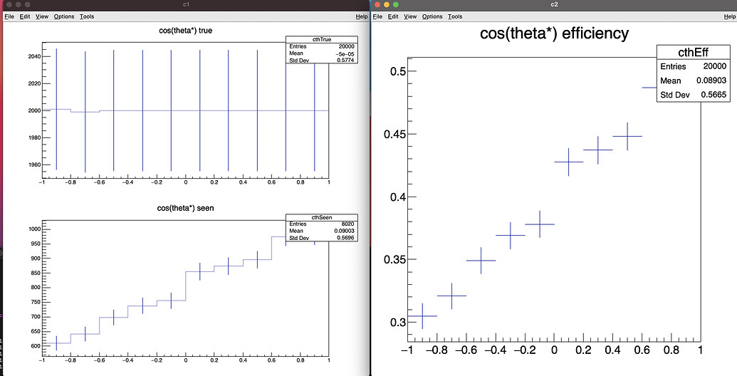Click Entries 20000 row in cthTrue box
The image size is (737, 376).
tap(322, 46)
